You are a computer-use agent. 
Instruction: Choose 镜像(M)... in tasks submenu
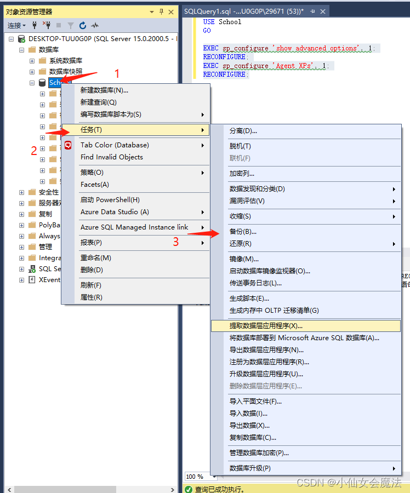click(306, 259)
